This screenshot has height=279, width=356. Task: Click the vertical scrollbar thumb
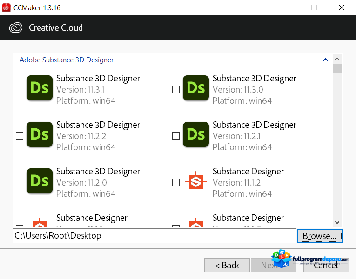(x=337, y=69)
